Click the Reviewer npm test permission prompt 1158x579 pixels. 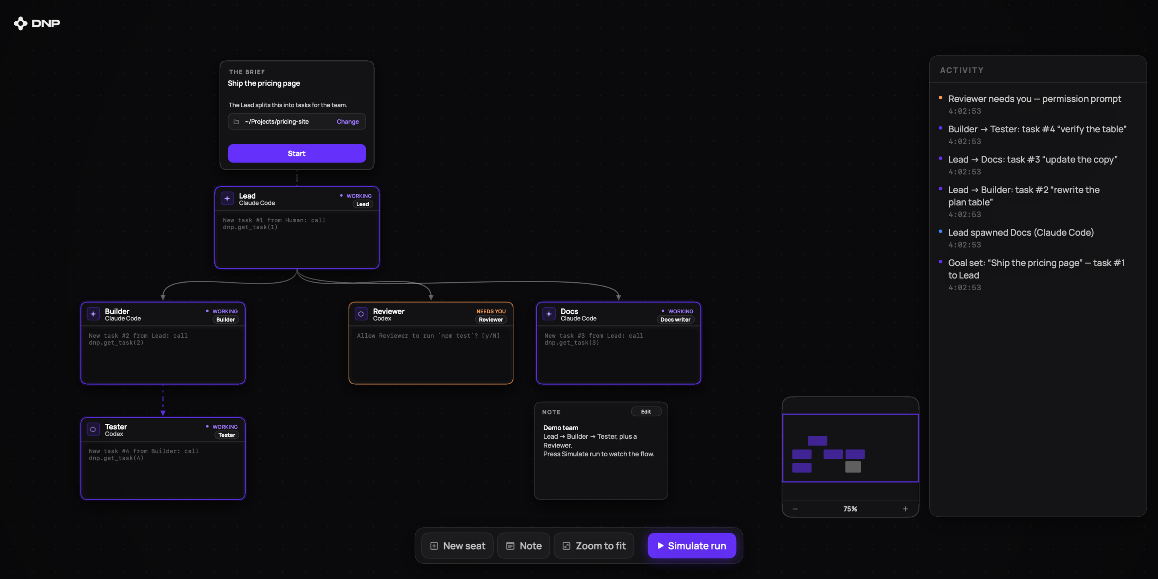(428, 336)
